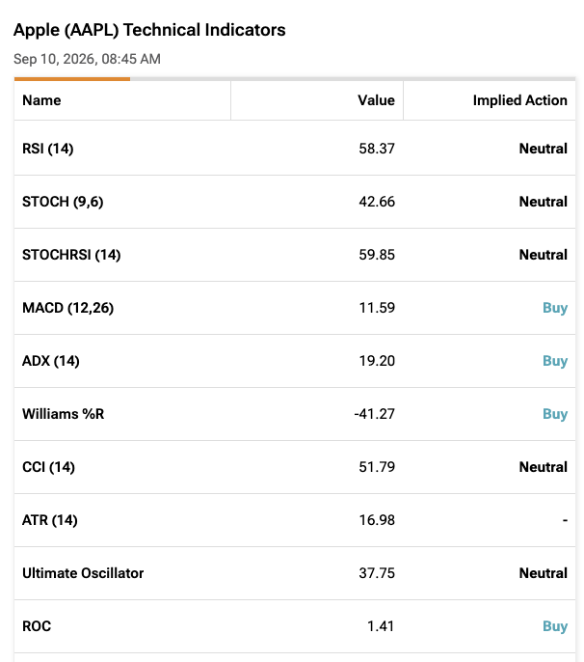Click the Neutral action for CCI (14)

coord(544,467)
